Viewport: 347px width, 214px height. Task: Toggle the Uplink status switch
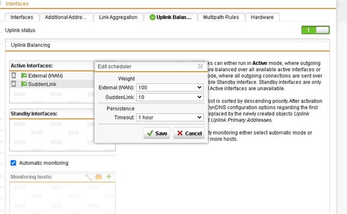pyautogui.click(x=316, y=30)
